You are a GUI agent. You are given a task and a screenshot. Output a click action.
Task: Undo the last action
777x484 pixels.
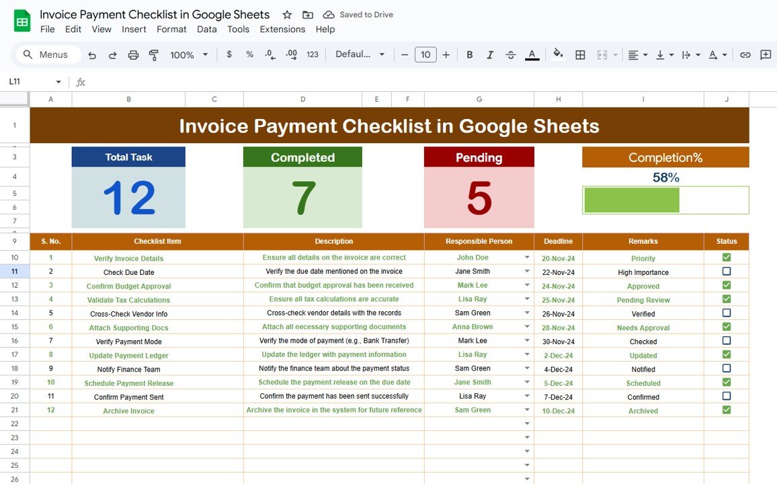point(92,55)
